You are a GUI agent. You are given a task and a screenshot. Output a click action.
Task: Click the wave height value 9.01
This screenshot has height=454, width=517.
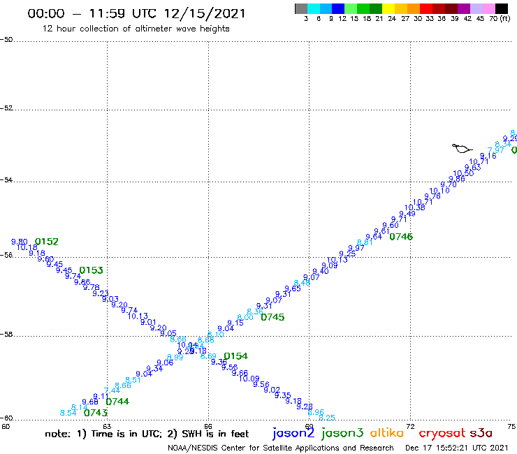(148, 322)
